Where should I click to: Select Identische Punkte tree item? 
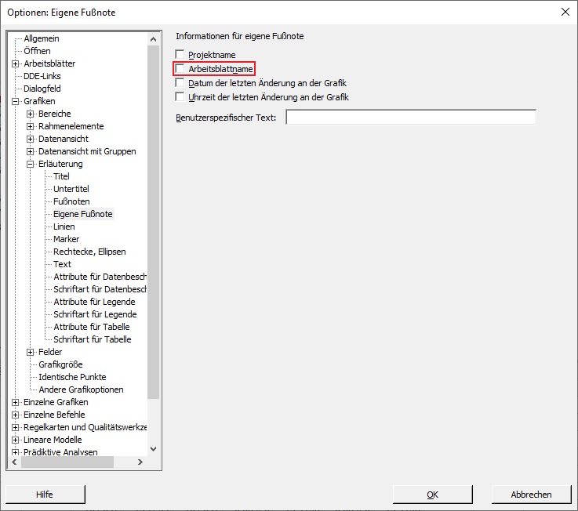coord(72,377)
